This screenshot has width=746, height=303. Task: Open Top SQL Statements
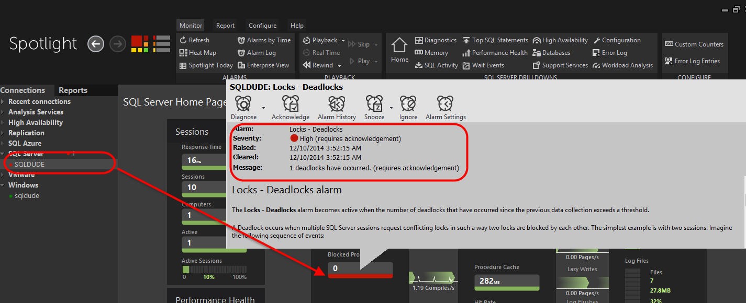tap(495, 40)
